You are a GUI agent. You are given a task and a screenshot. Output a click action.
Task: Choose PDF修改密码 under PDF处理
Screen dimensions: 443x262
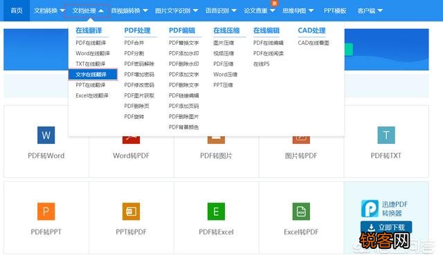pyautogui.click(x=139, y=85)
